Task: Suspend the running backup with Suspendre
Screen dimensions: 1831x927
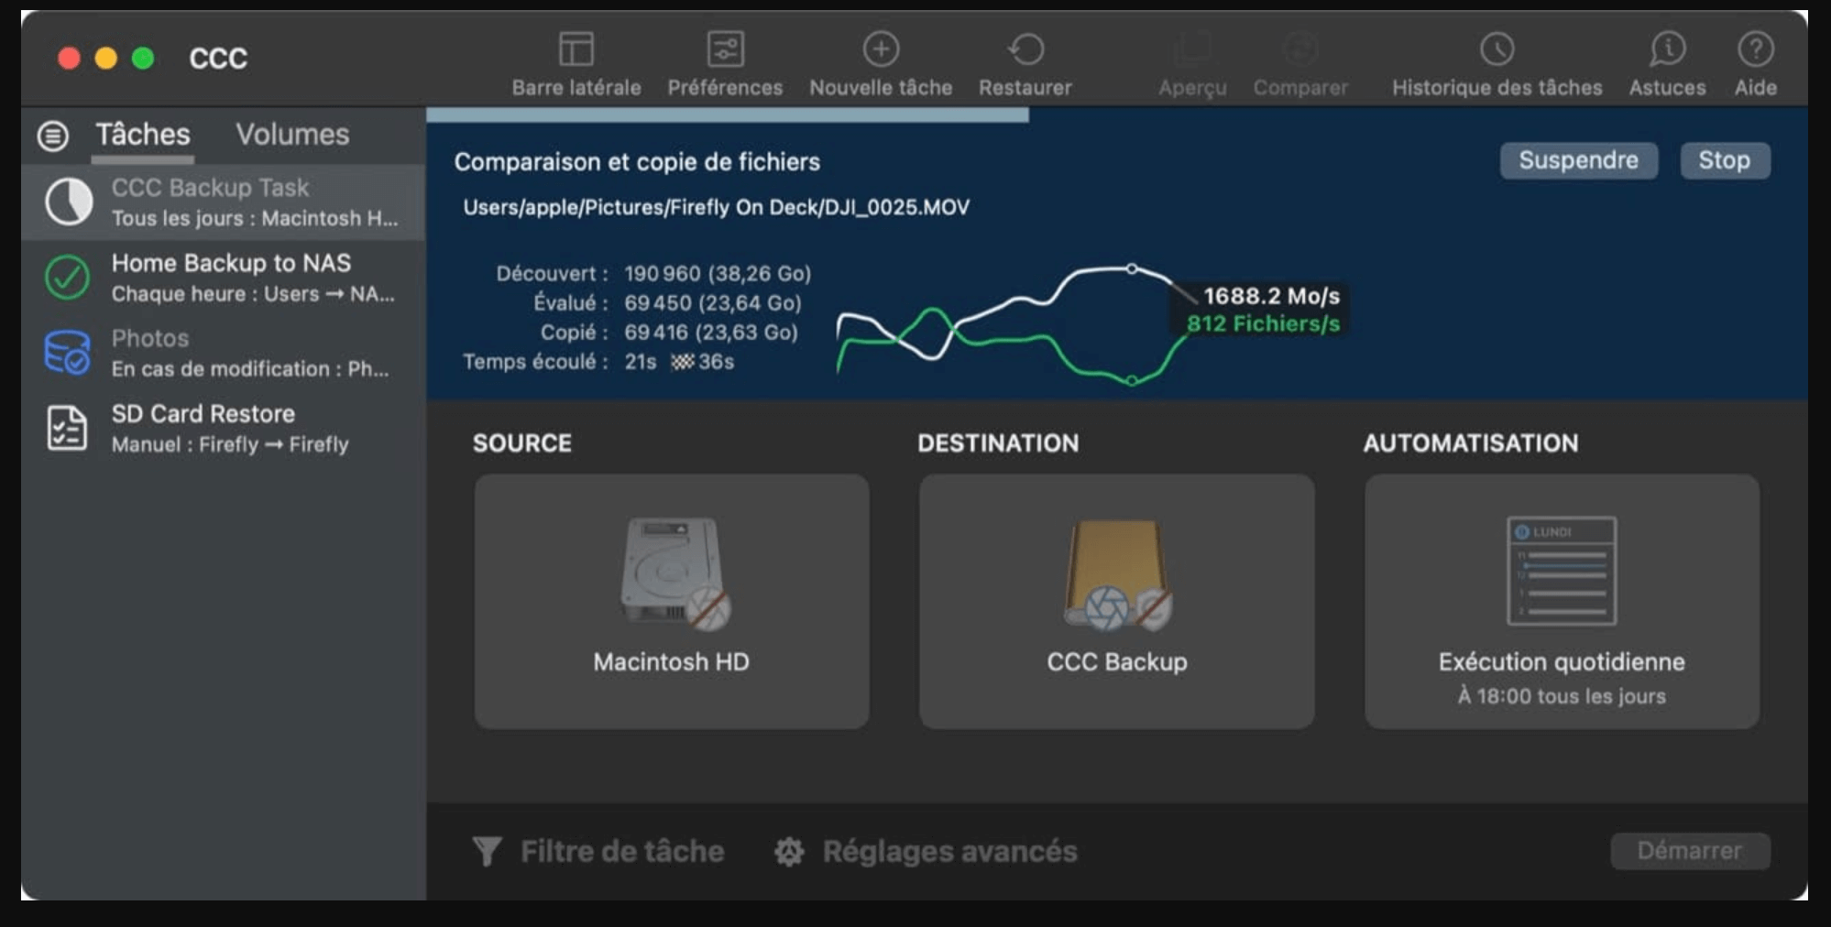Action: tap(1578, 160)
